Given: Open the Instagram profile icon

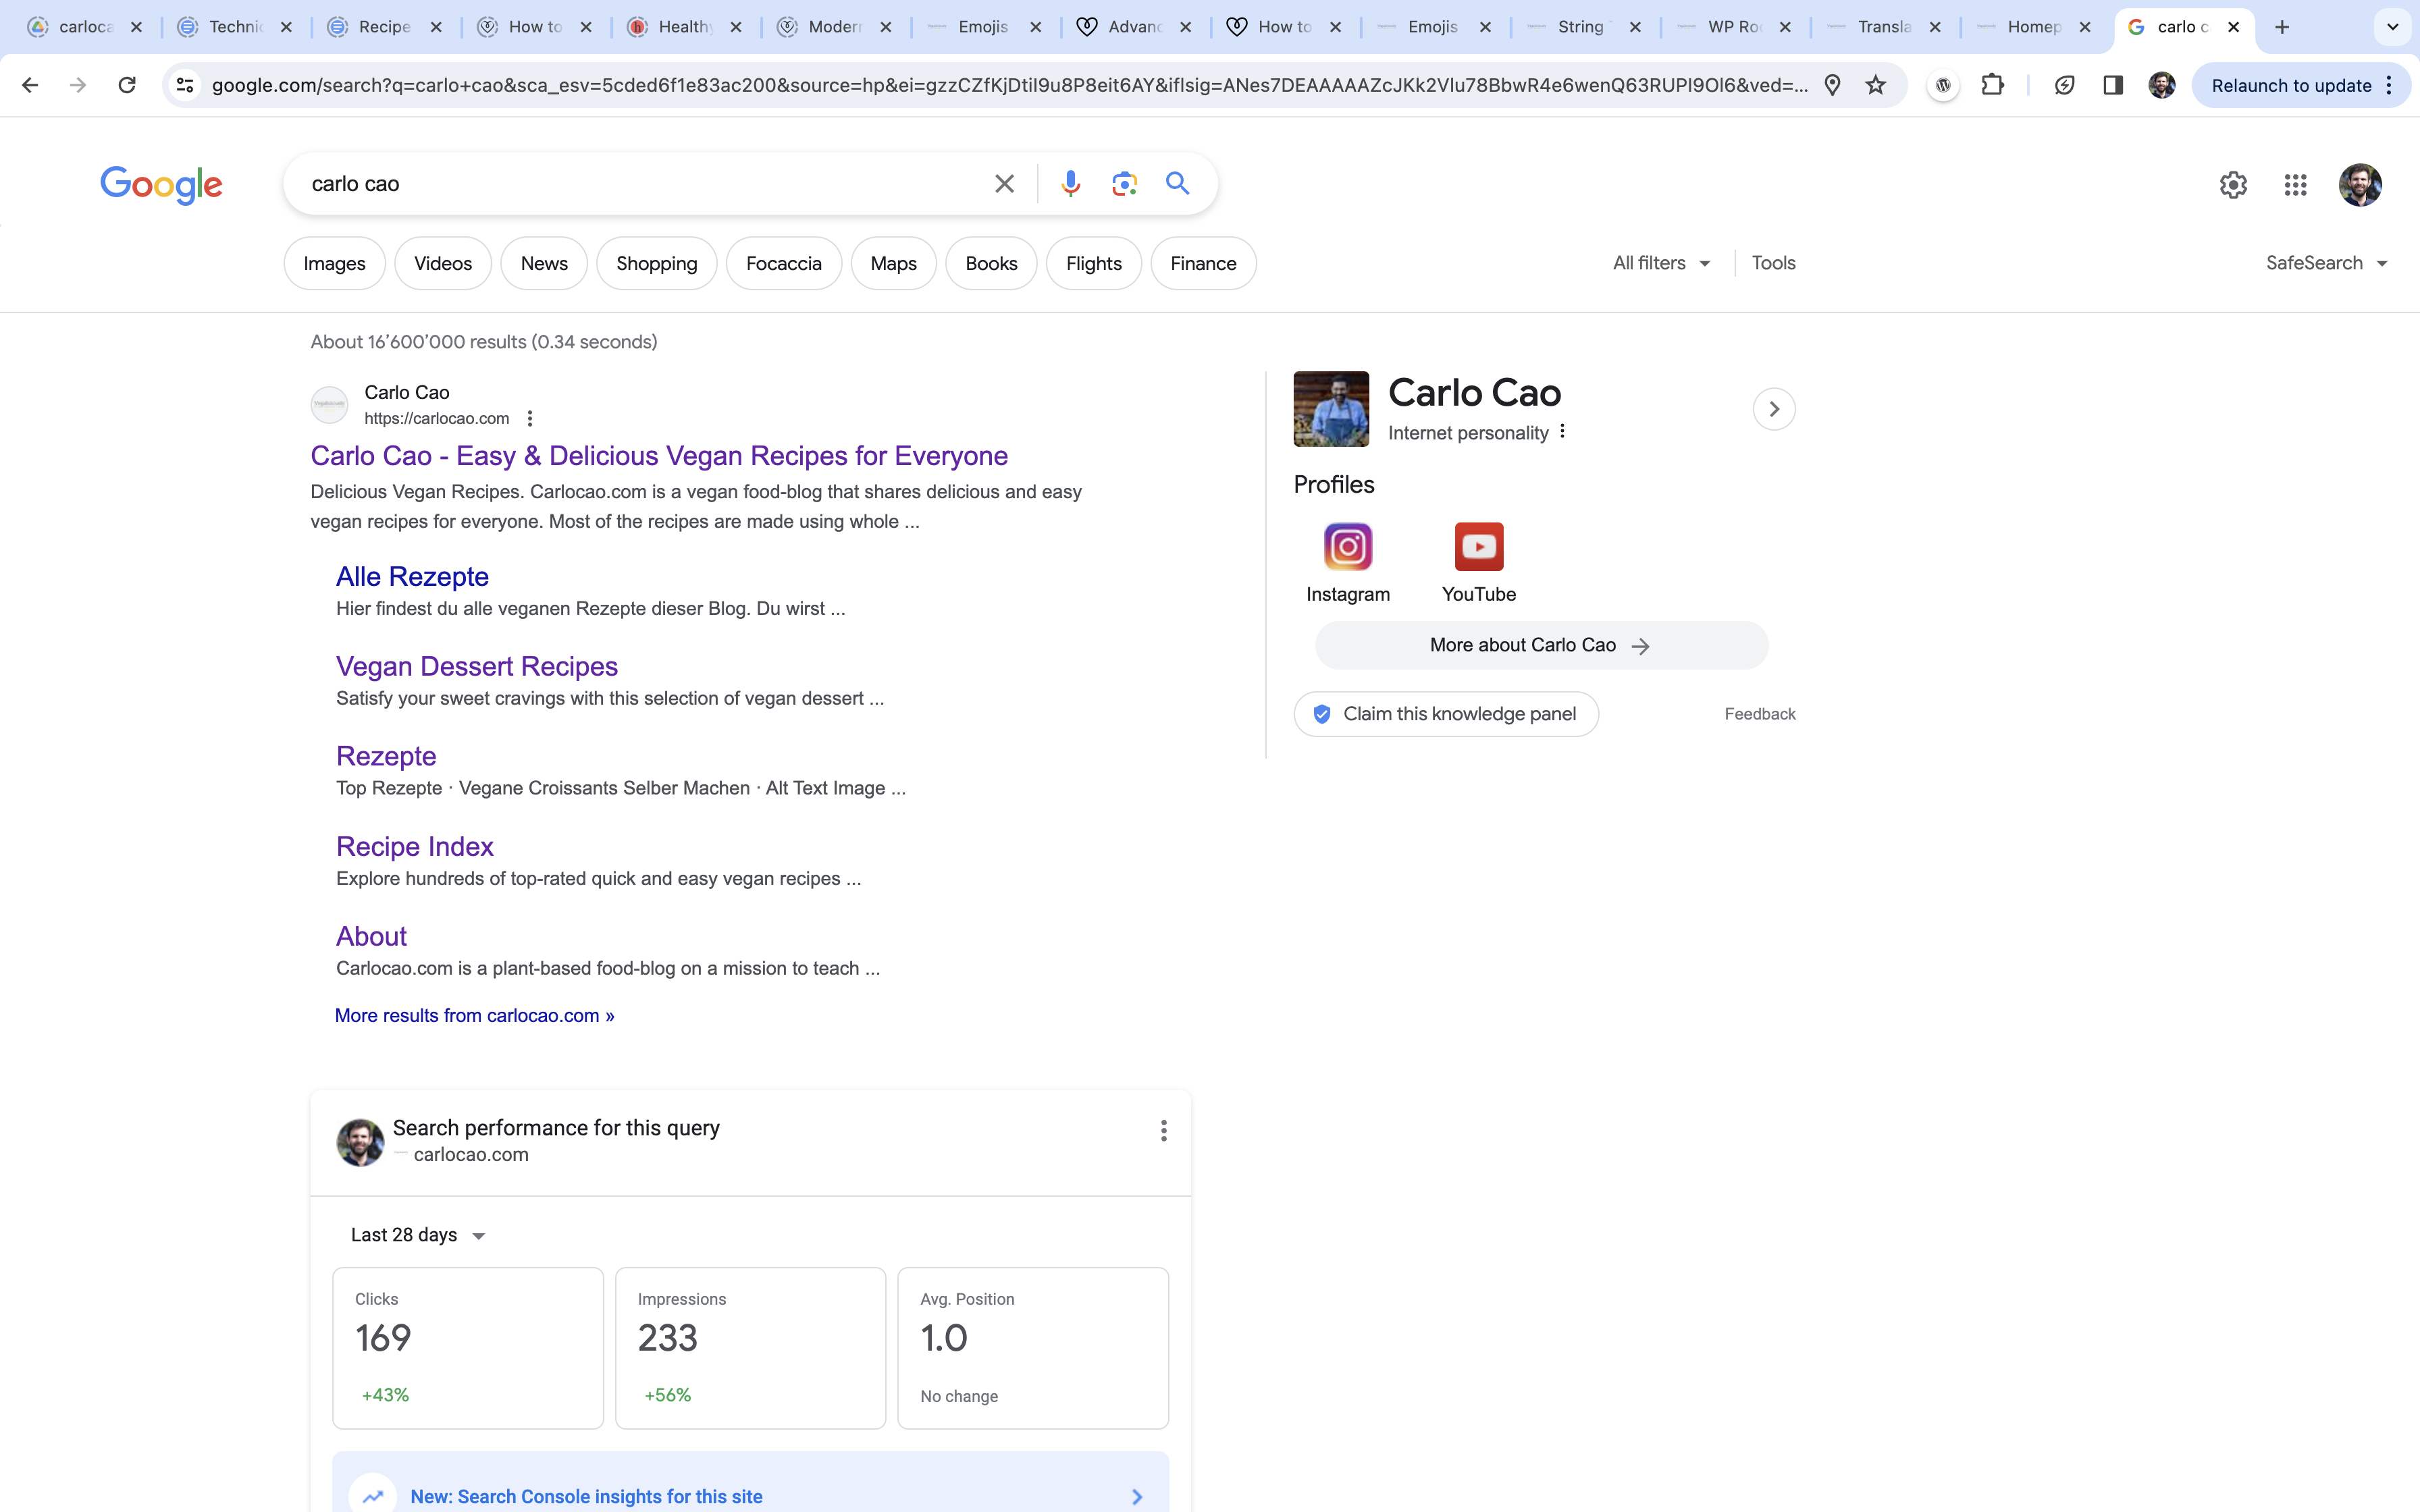Looking at the screenshot, I should [1348, 547].
